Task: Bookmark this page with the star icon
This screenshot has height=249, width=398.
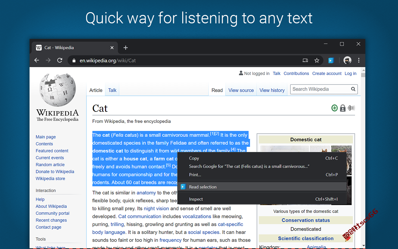Action: 317,60
